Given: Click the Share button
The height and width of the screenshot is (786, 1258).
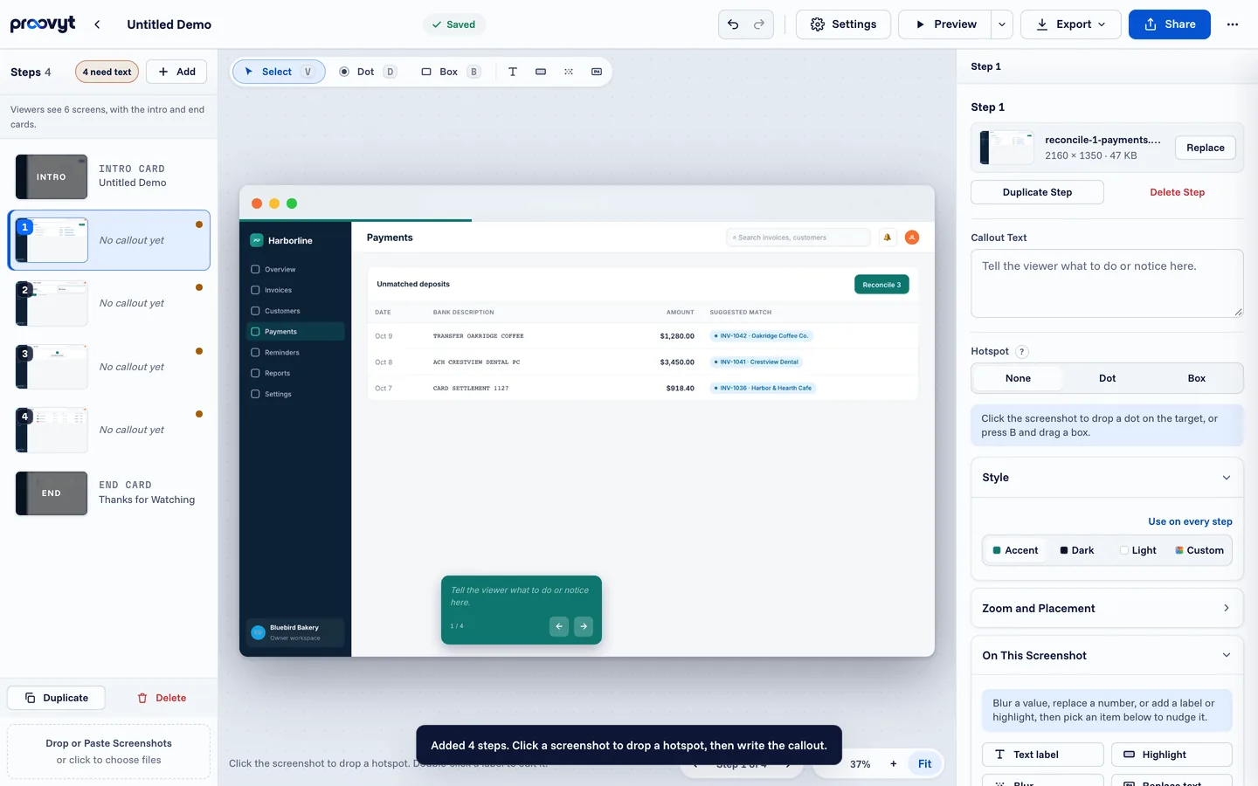Looking at the screenshot, I should tap(1169, 24).
